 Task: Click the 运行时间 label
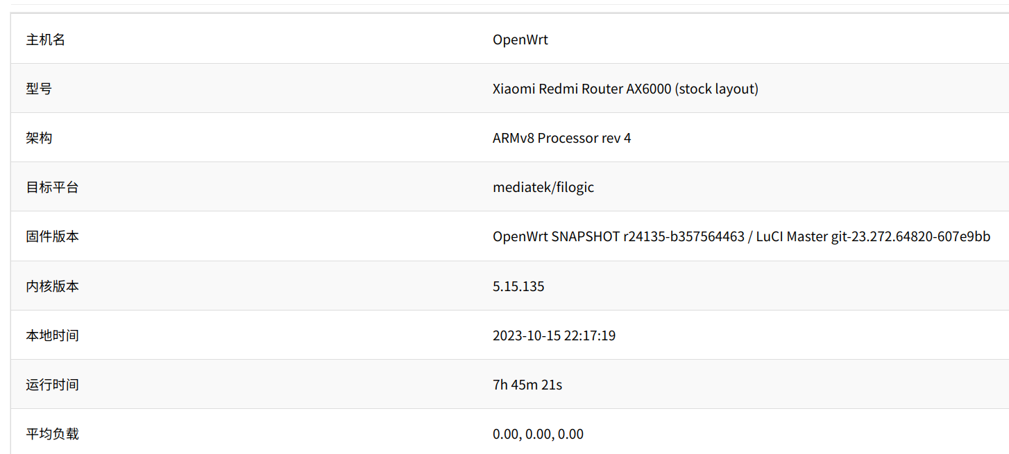[52, 385]
